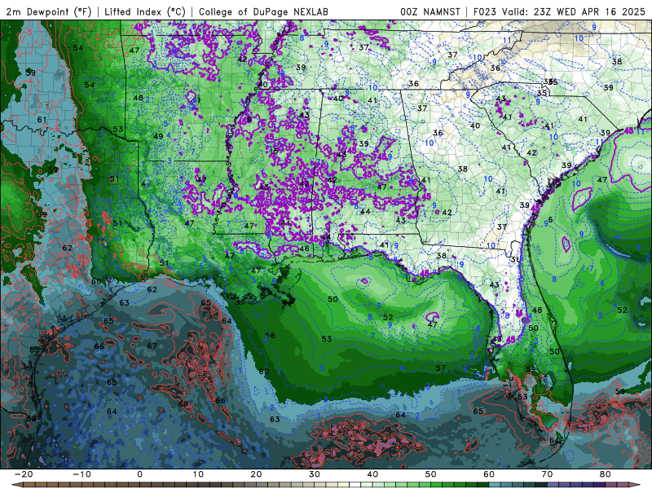Viewport: 652px width, 489px height.
Task: Click the 60 colorbar scale label
Action: click(489, 474)
